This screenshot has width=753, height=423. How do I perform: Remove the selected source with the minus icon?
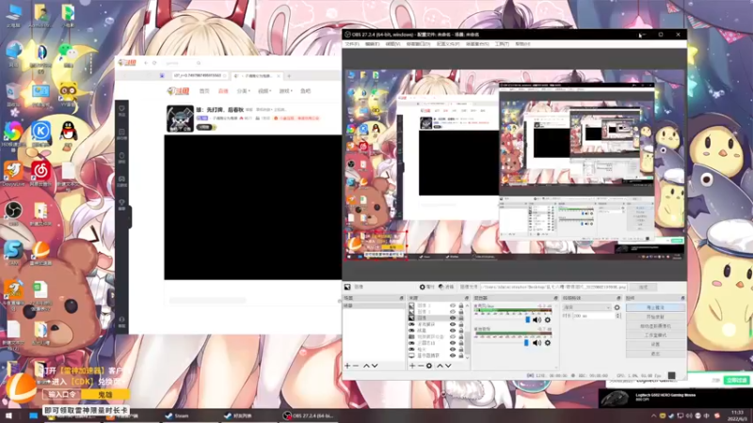[x=421, y=366]
